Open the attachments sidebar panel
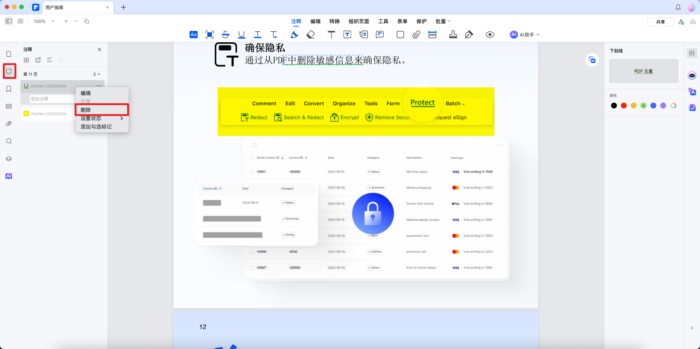Image resolution: width=700 pixels, height=349 pixels. [9, 124]
